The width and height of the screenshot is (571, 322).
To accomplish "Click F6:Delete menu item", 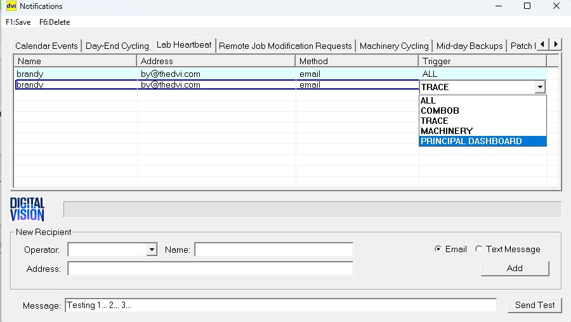I will (x=55, y=22).
